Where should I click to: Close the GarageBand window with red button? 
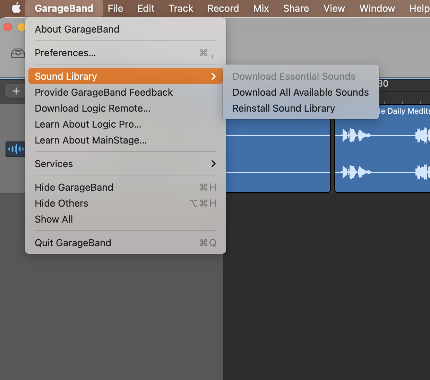(8, 27)
